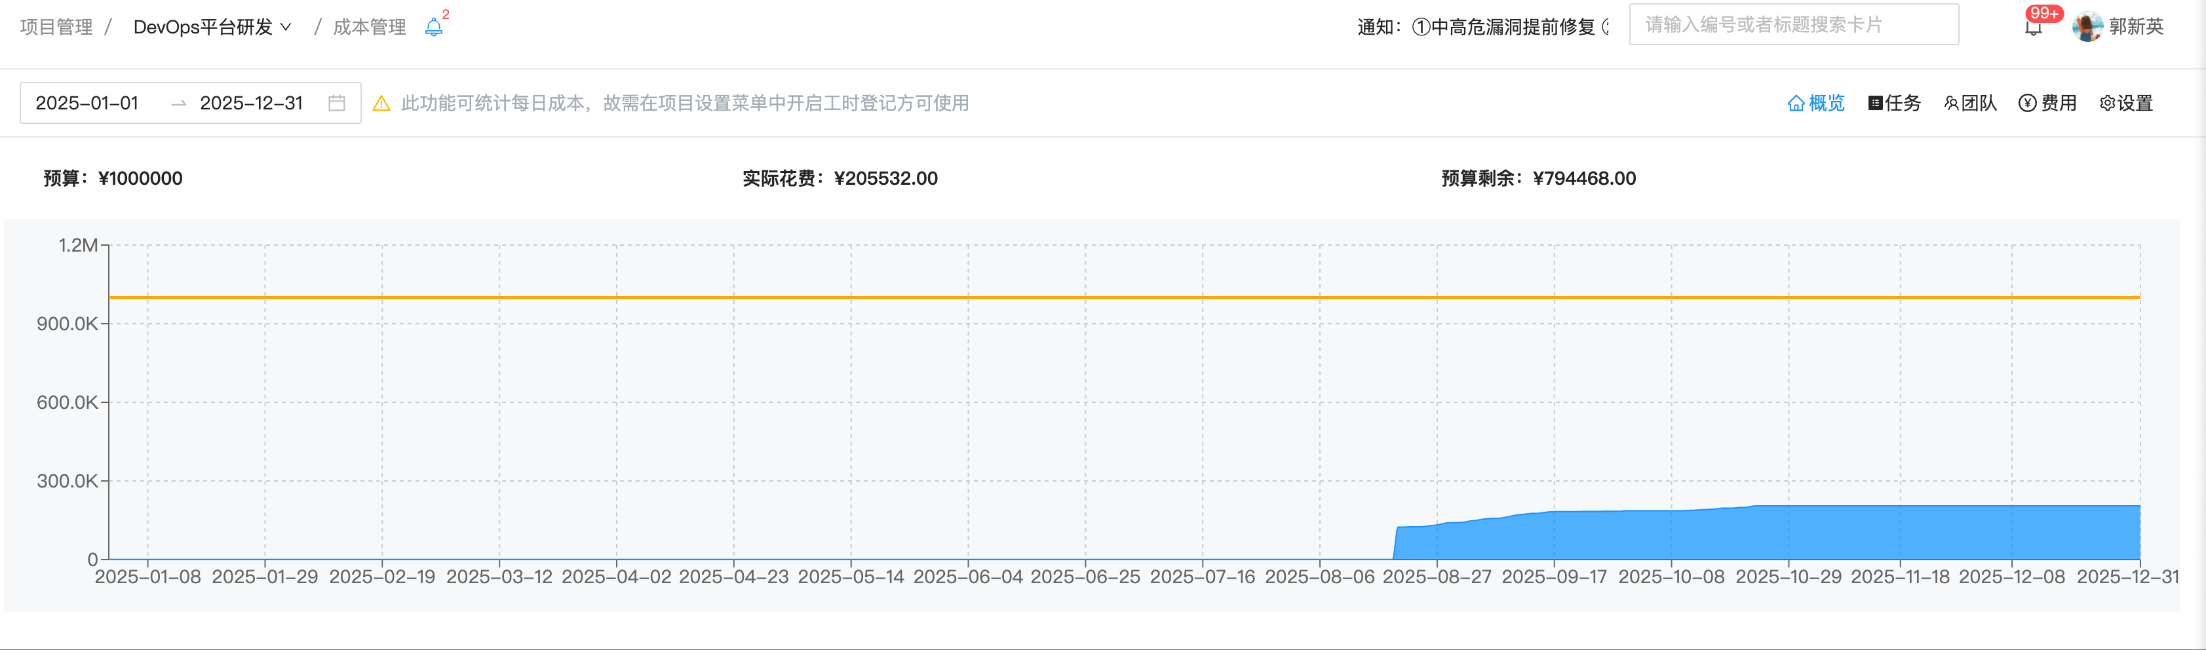Switch to the 团队 tab
The width and height of the screenshot is (2206, 650).
(1971, 104)
